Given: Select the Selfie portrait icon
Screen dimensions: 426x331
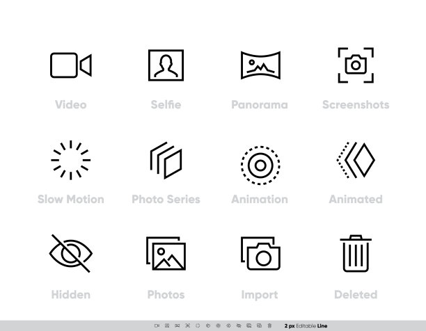Looking at the screenshot, I should click(166, 66).
